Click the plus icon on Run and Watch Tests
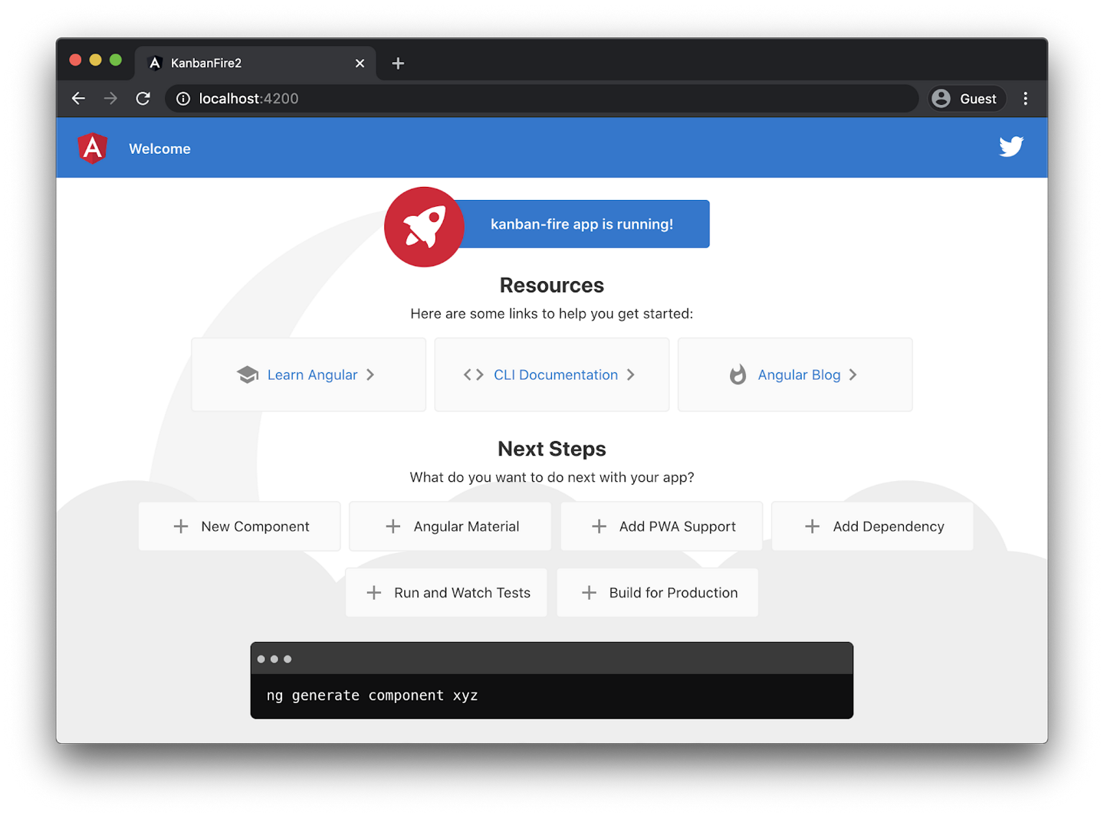The image size is (1104, 818). pos(373,592)
